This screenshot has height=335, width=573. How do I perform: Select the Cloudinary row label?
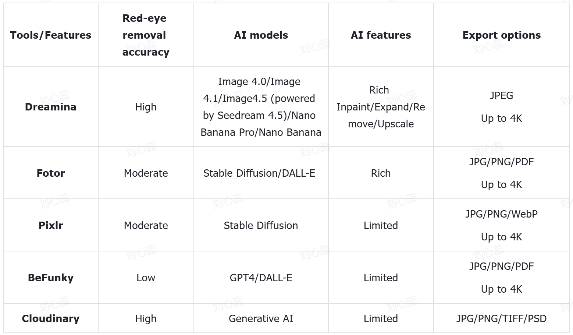click(51, 318)
